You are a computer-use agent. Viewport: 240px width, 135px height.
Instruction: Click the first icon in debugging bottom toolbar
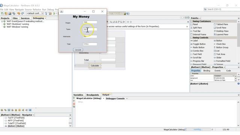pos(2,110)
